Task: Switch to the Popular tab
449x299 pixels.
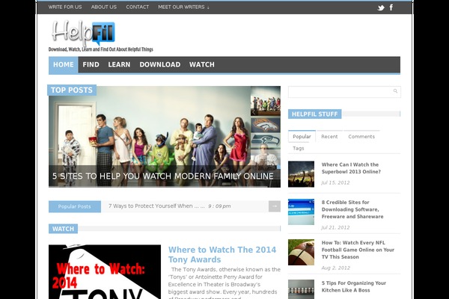Action: pos(302,137)
